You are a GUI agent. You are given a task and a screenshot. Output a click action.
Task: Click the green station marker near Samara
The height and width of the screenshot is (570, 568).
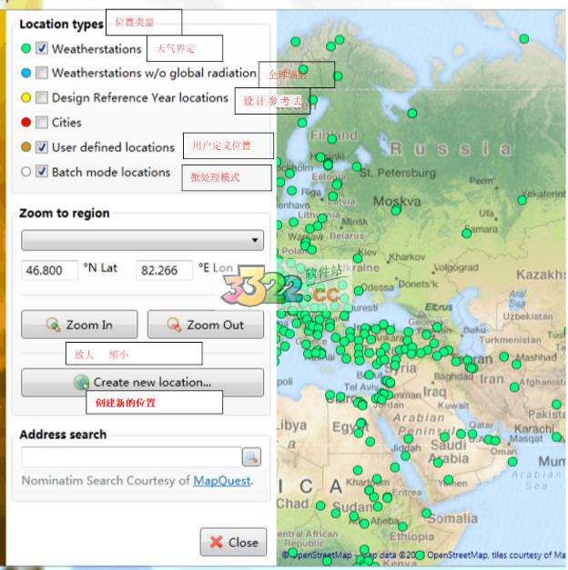(x=466, y=234)
